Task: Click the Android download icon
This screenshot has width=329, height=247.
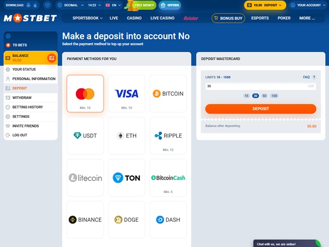Action: tap(29, 5)
